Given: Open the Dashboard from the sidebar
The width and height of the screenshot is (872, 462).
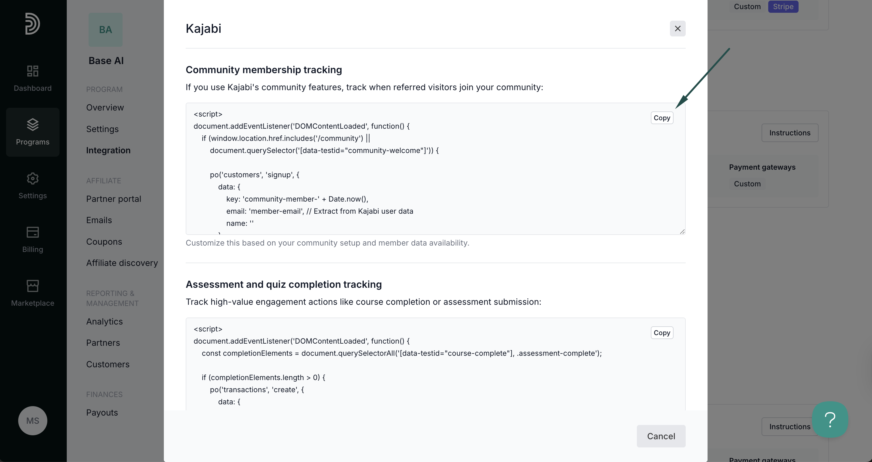Looking at the screenshot, I should [32, 78].
